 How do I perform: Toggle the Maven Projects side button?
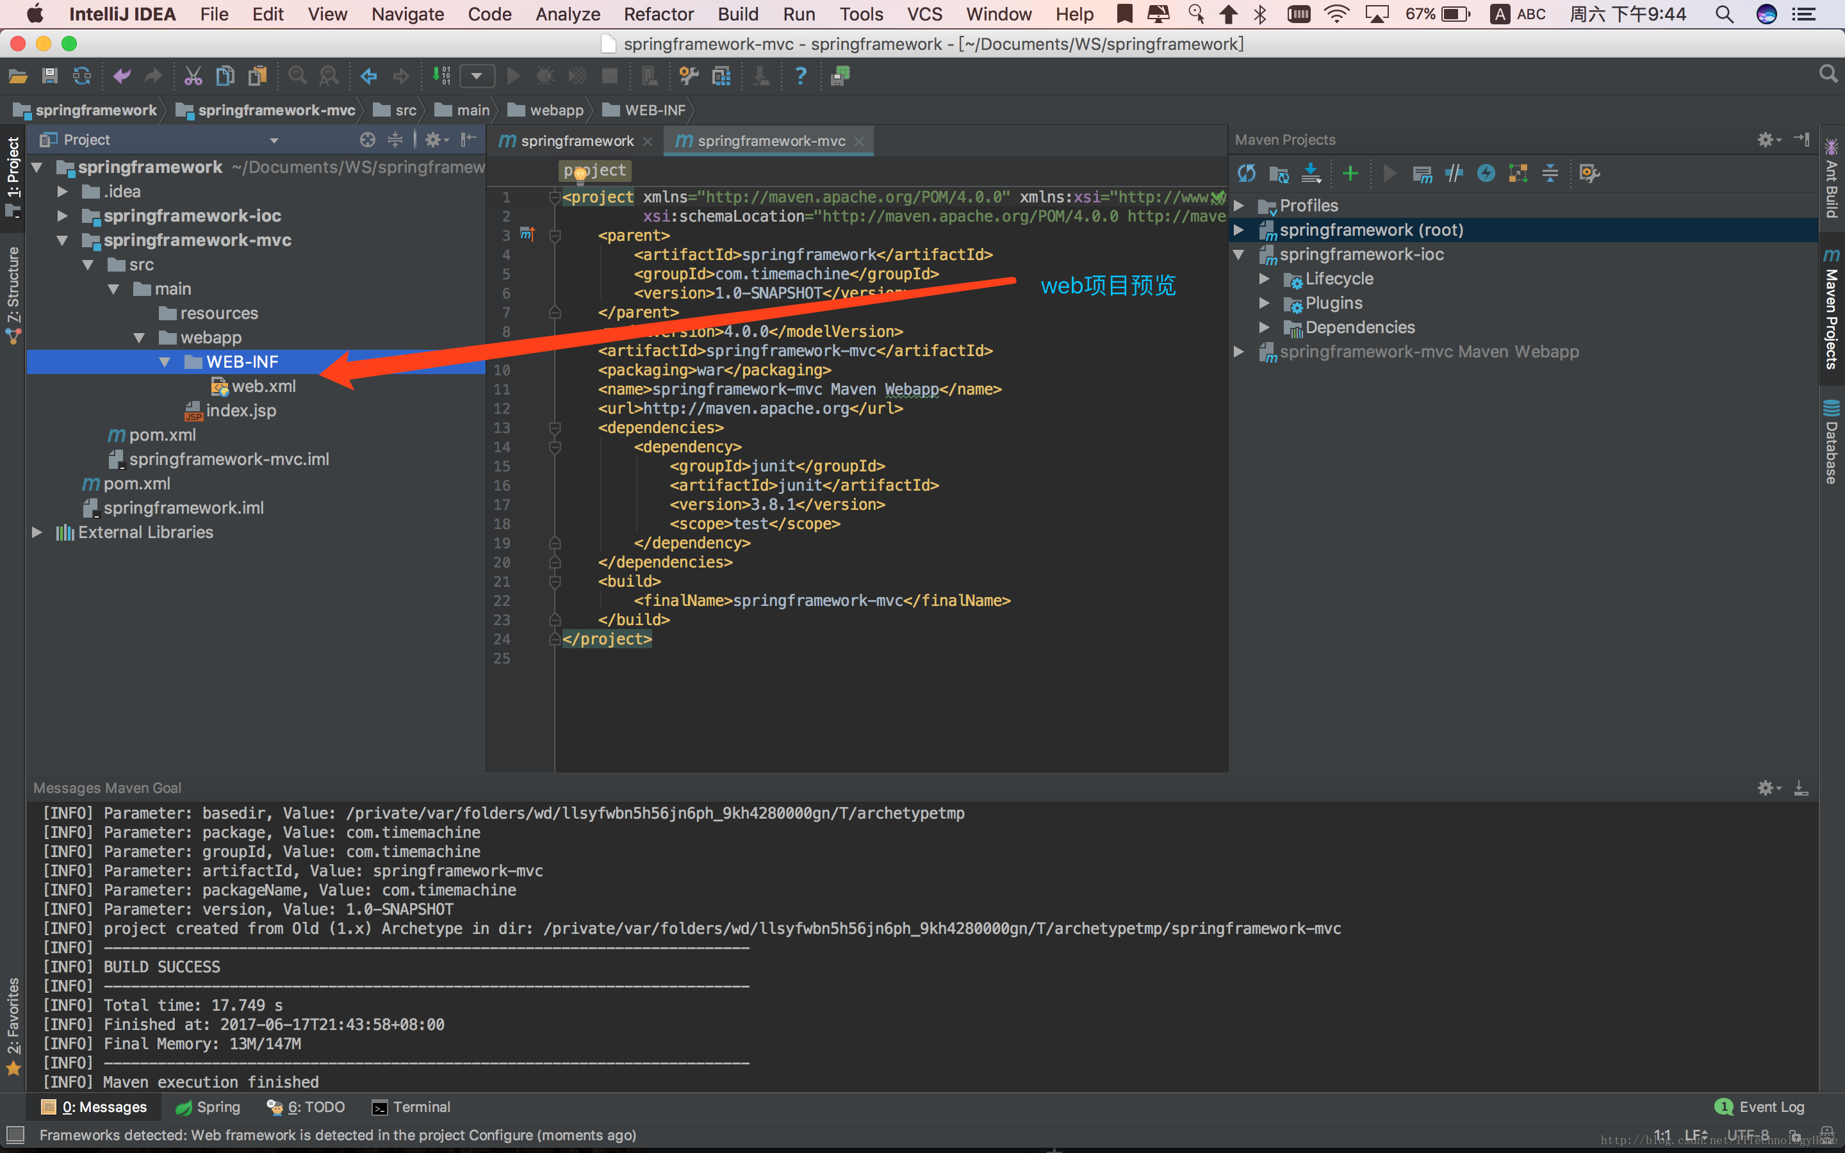1832,309
